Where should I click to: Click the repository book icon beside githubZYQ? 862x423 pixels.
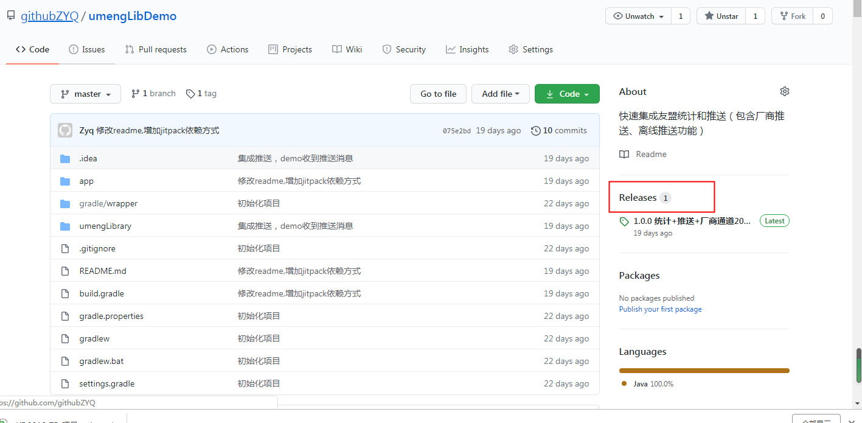[11, 16]
